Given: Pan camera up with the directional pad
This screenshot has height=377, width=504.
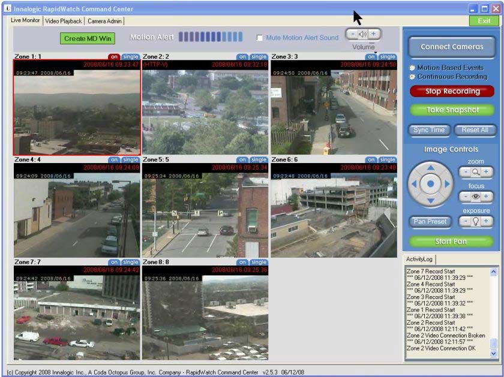Looking at the screenshot, I should [x=430, y=167].
